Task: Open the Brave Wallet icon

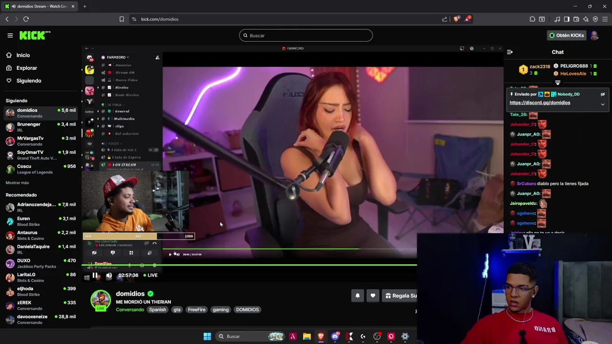Action: (x=576, y=19)
